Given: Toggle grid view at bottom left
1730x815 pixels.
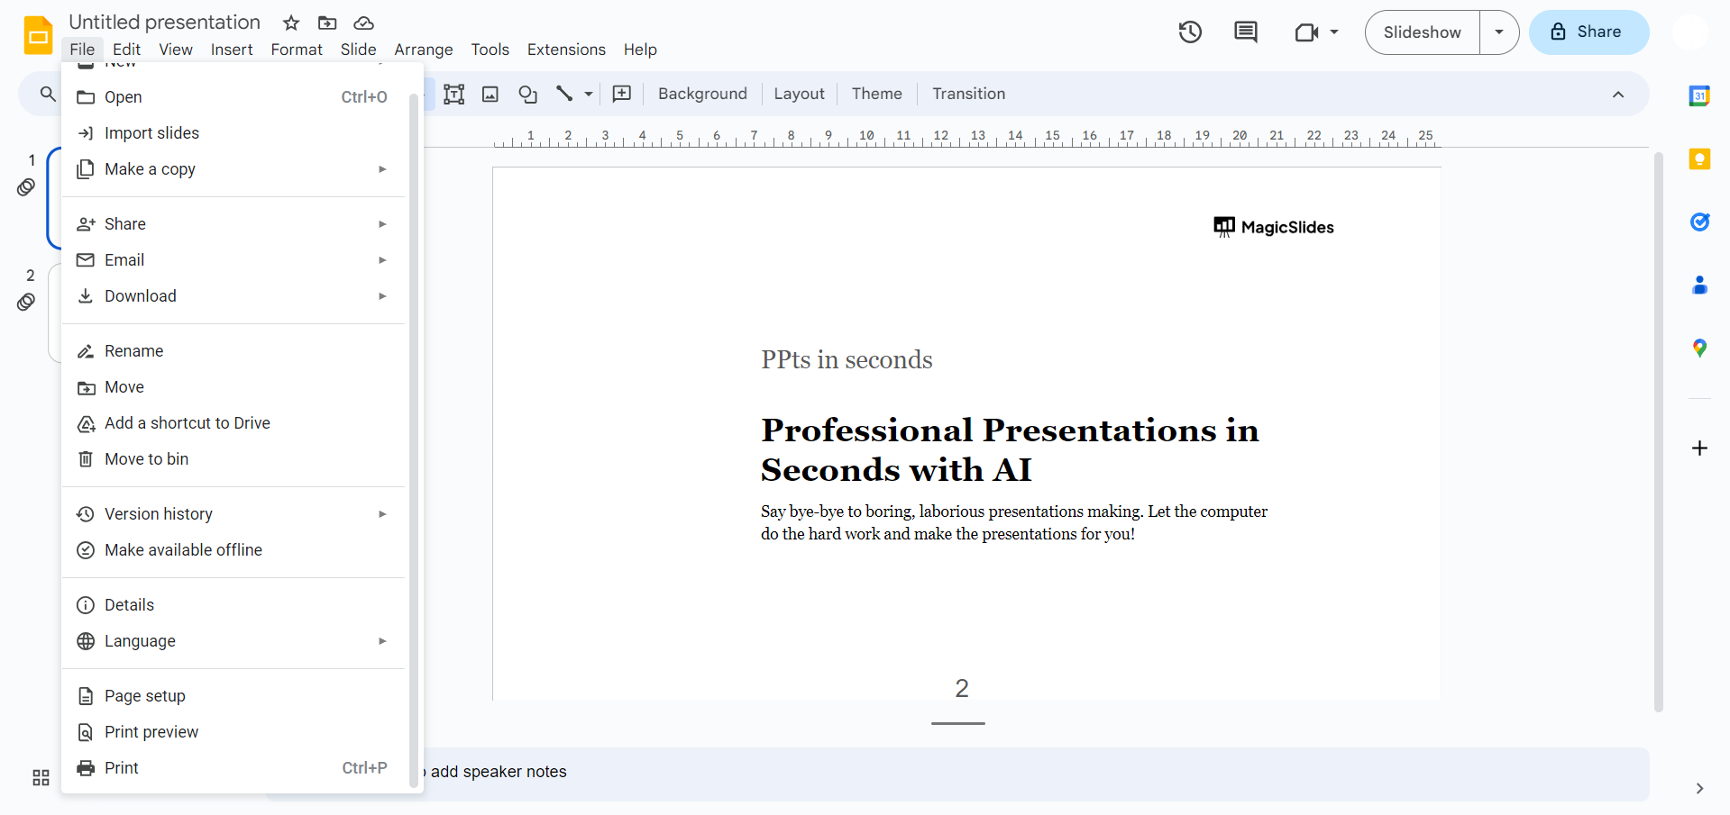Looking at the screenshot, I should point(41,777).
